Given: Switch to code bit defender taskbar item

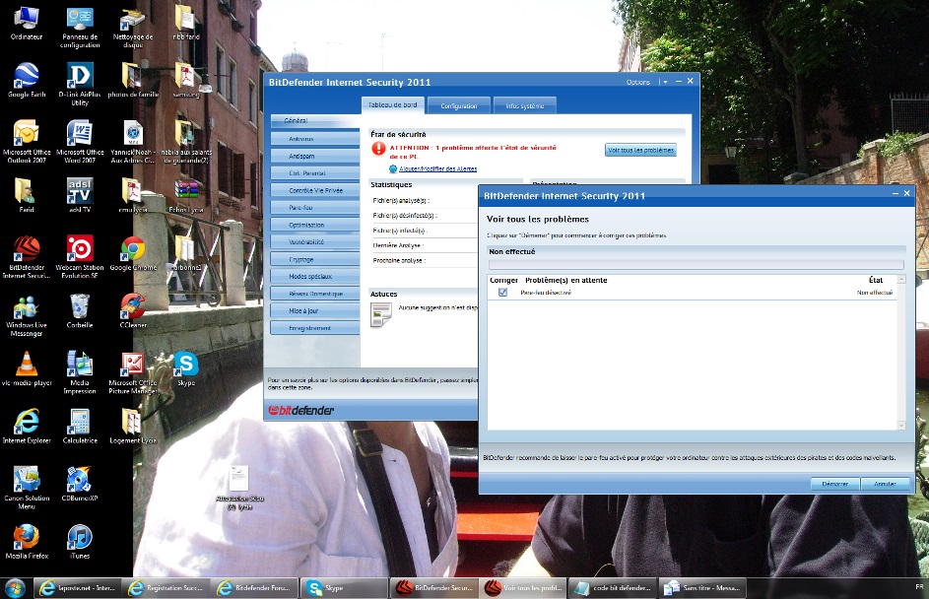Looking at the screenshot, I should [x=612, y=588].
